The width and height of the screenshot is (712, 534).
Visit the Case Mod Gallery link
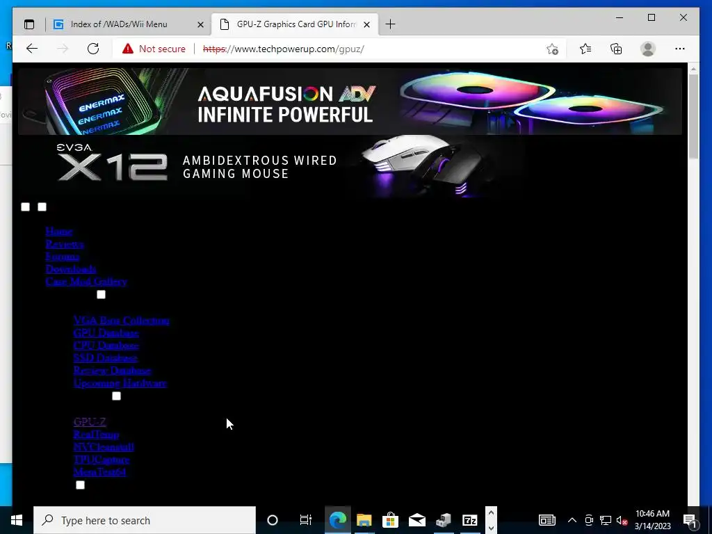(x=86, y=282)
